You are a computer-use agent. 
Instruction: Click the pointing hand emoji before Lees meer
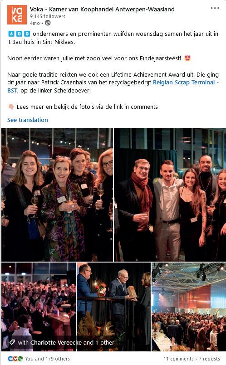11,107
